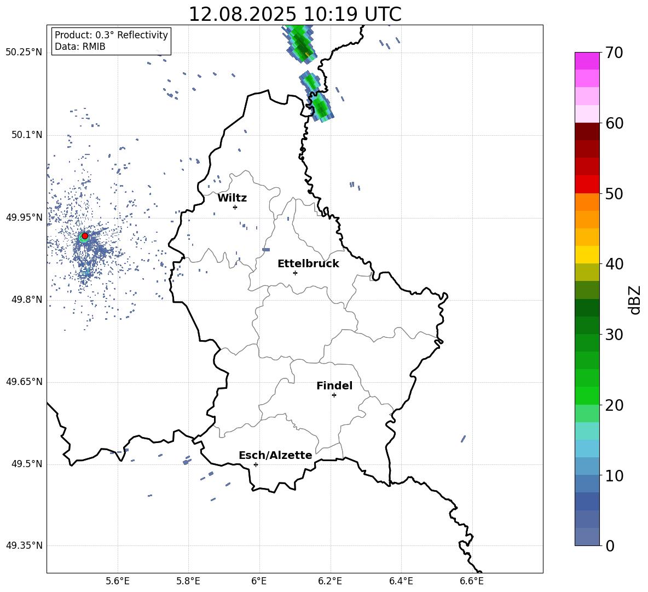
Task: Click the red radar site marker
Action: (85, 235)
